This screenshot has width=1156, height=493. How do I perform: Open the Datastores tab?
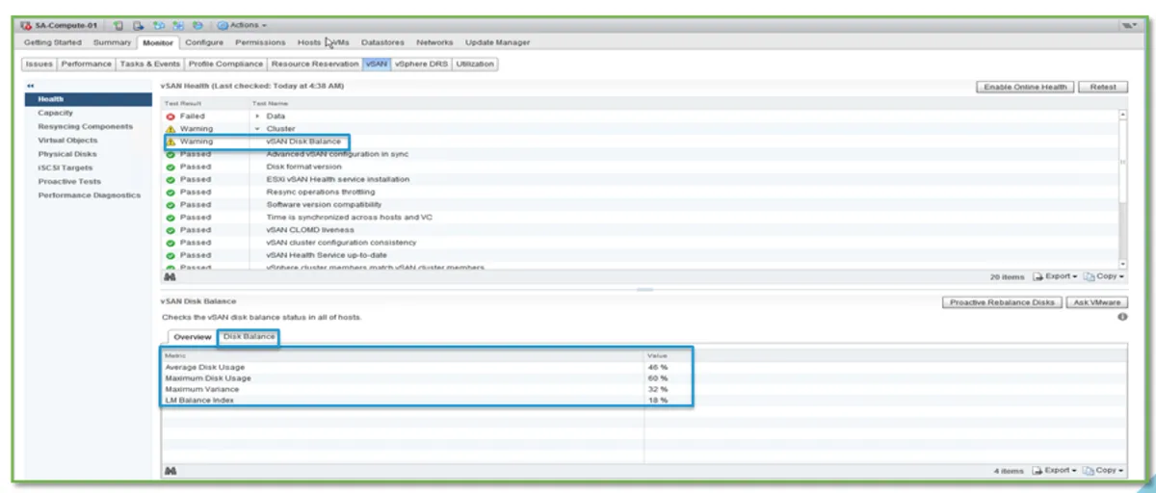pyautogui.click(x=384, y=42)
